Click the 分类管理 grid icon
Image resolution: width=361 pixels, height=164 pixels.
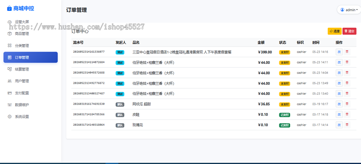tap(10, 46)
